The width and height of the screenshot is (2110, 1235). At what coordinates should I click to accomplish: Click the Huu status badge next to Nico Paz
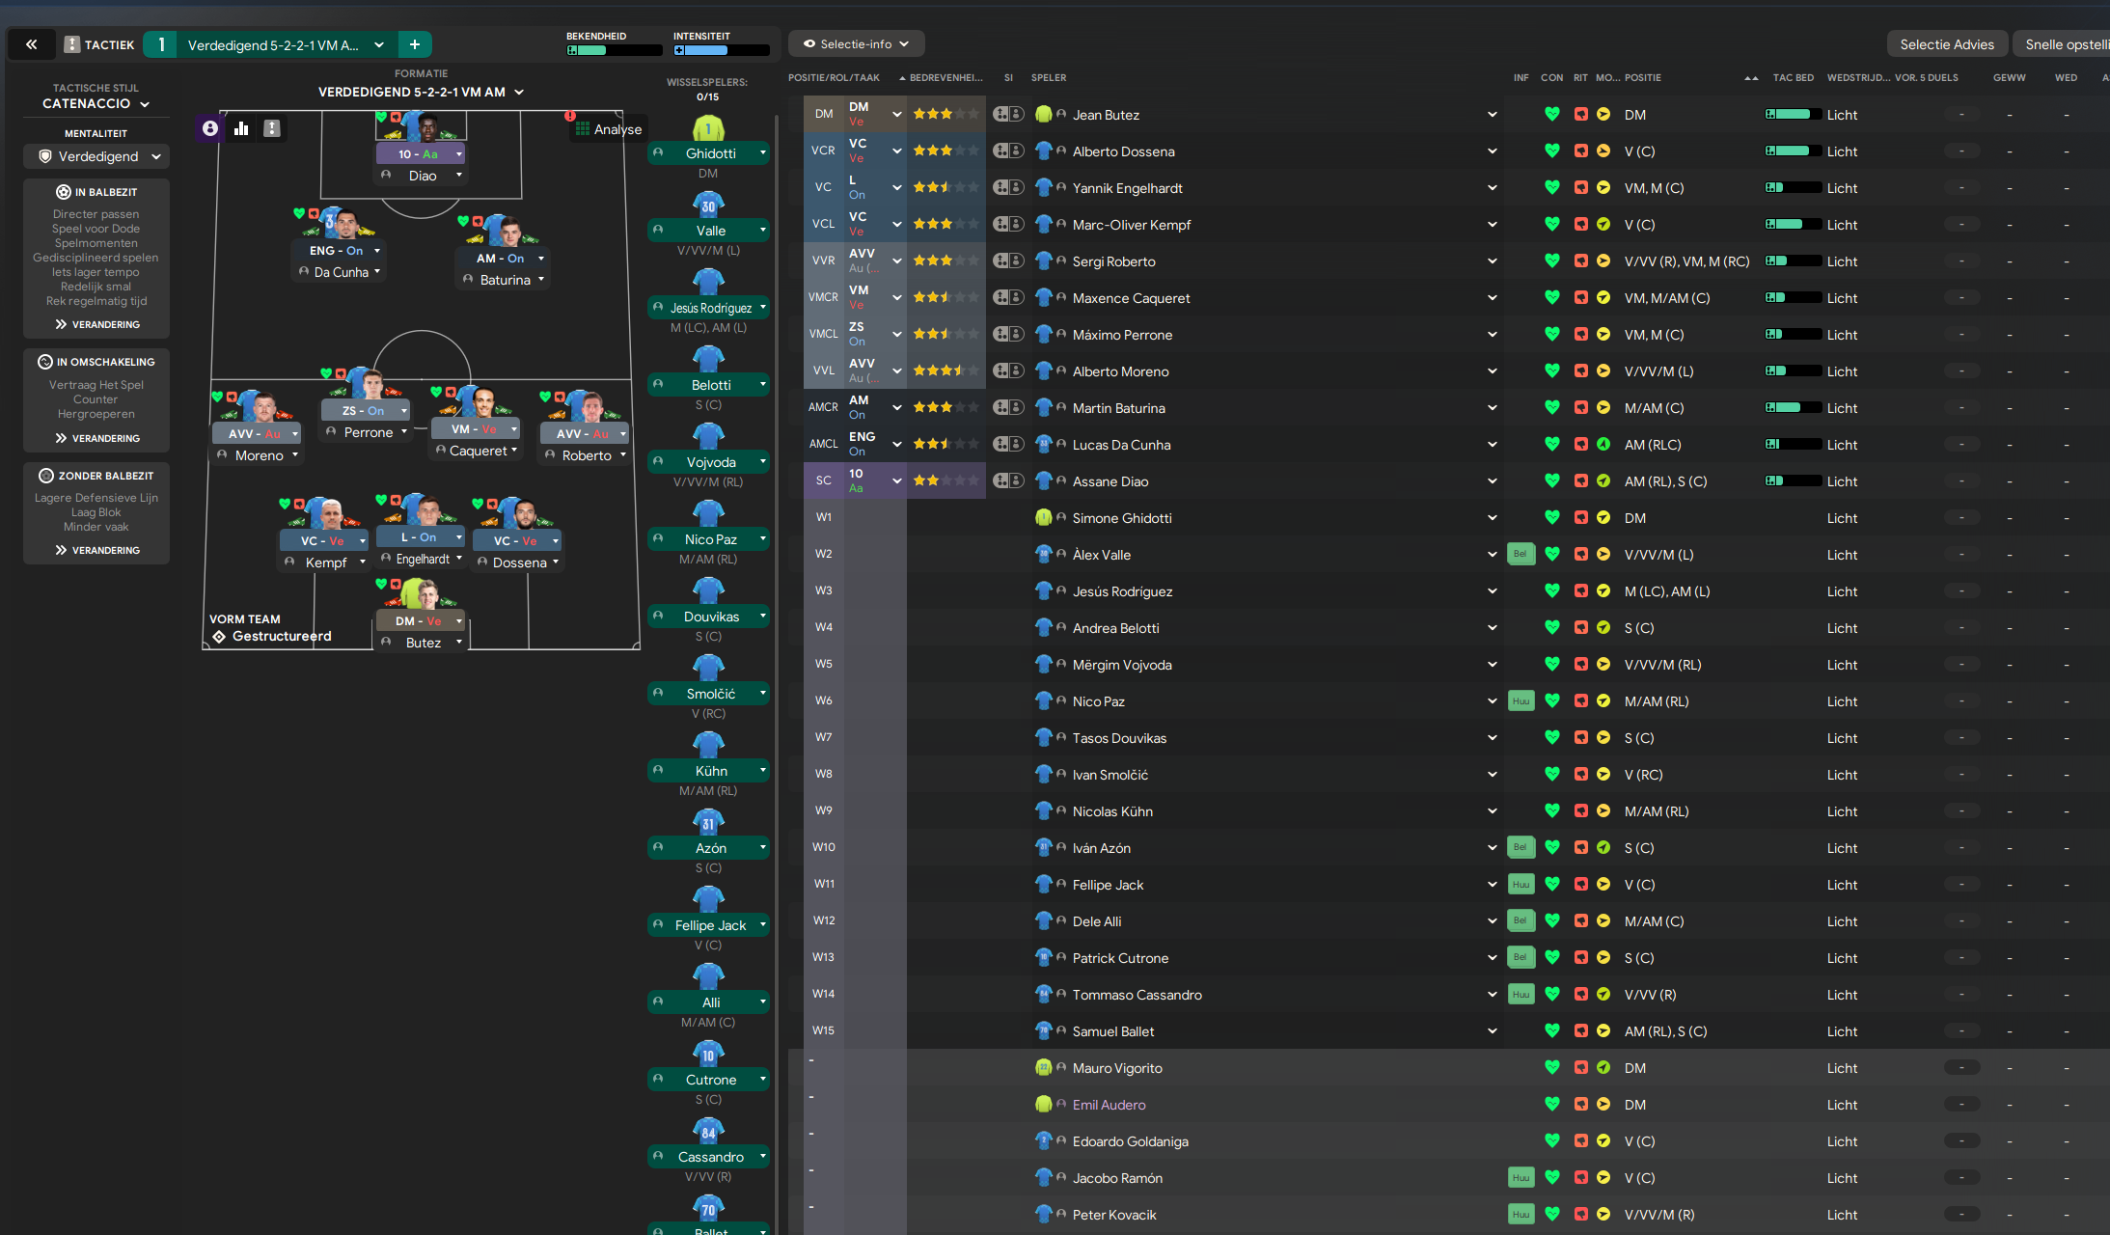(x=1521, y=700)
